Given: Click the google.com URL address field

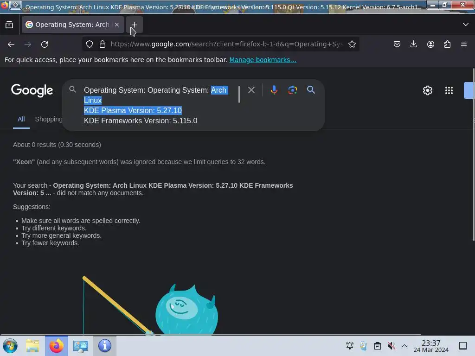Looking at the screenshot, I should tap(226, 44).
